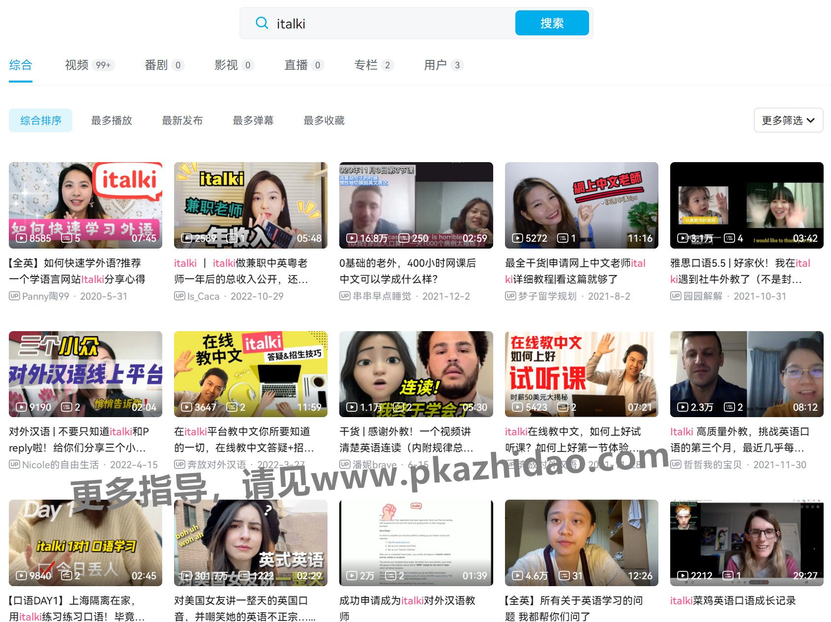Open the 番剧 tab
The width and height of the screenshot is (831, 622).
[x=164, y=65]
